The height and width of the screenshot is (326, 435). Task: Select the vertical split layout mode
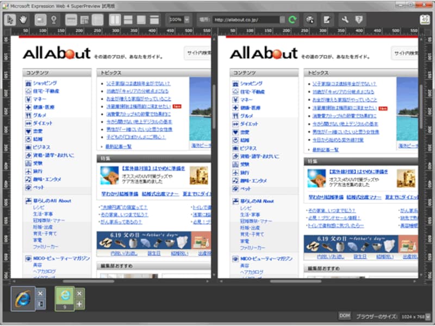pyautogui.click(x=114, y=19)
